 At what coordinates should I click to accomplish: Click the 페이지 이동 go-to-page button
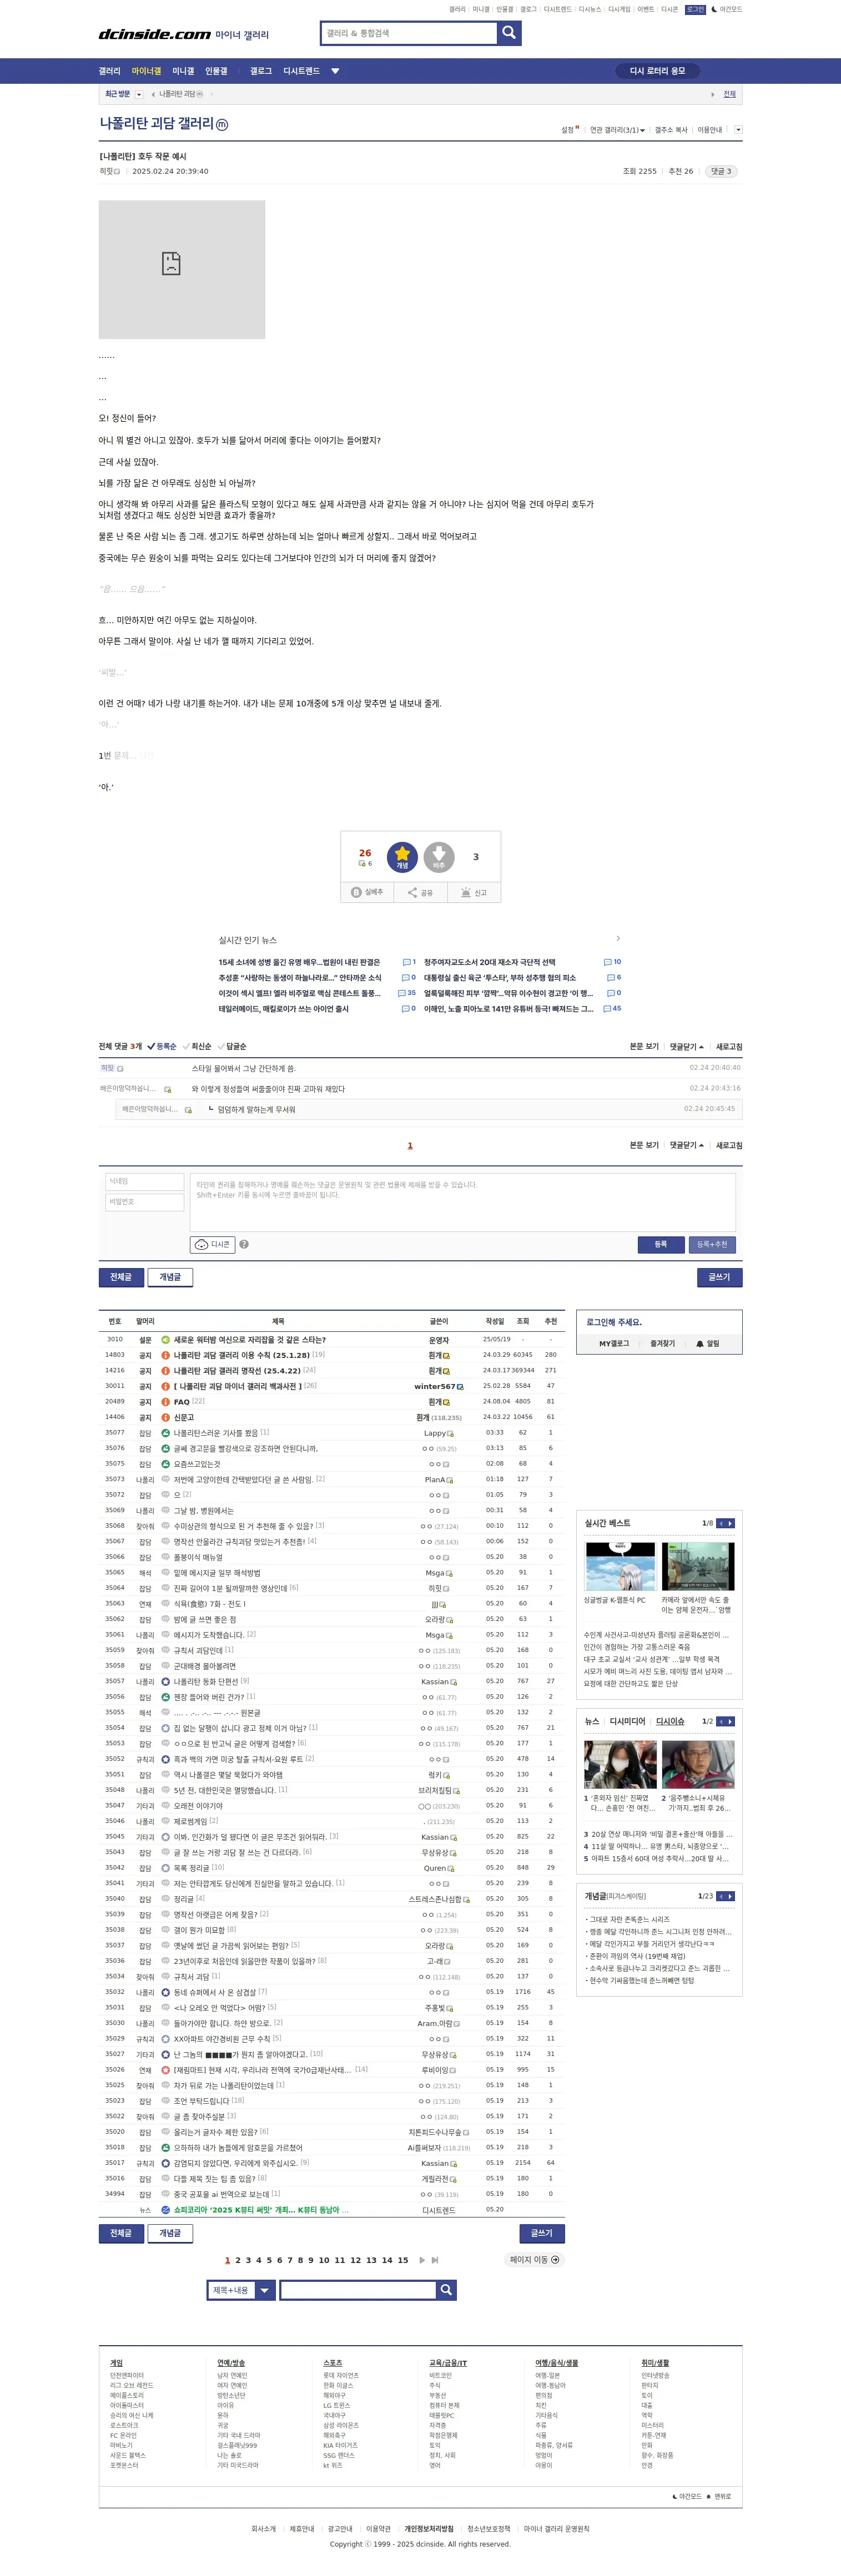point(535,2259)
